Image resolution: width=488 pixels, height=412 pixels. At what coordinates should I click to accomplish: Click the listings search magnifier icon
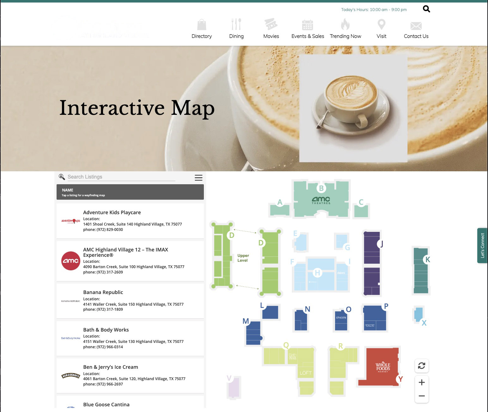[x=62, y=177]
